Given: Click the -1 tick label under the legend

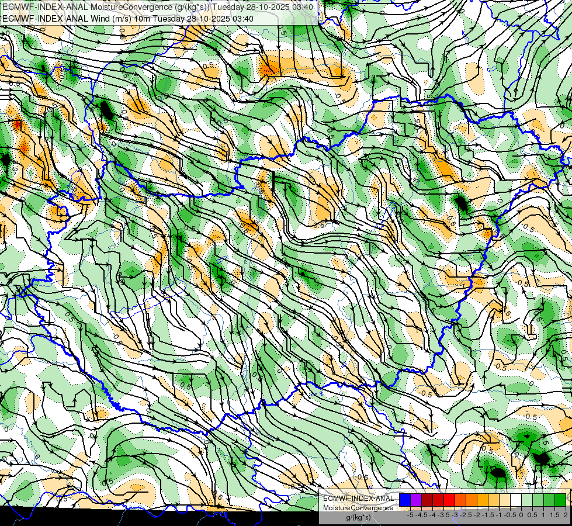Looking at the screenshot, I should pos(499,515).
